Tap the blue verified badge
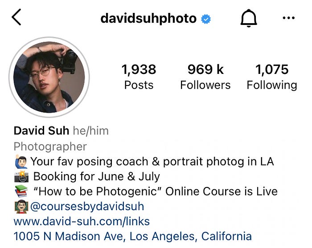312x248 pixels. pos(206,19)
